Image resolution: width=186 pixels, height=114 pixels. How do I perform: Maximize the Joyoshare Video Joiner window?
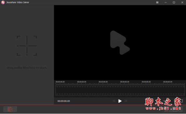pyautogui.click(x=174, y=3)
